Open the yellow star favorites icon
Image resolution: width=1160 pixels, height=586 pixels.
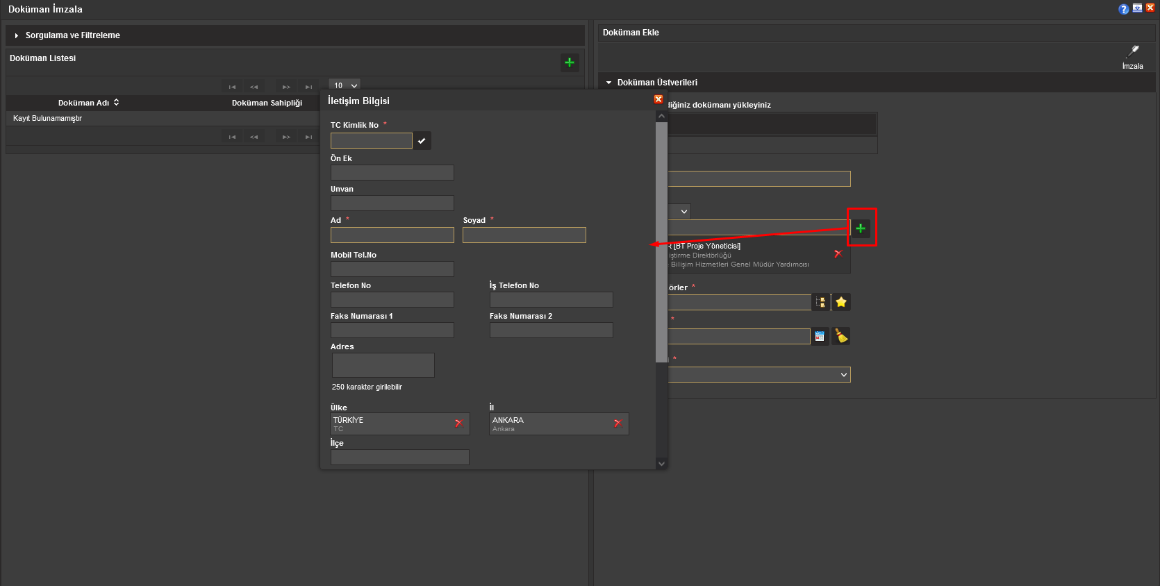[841, 302]
